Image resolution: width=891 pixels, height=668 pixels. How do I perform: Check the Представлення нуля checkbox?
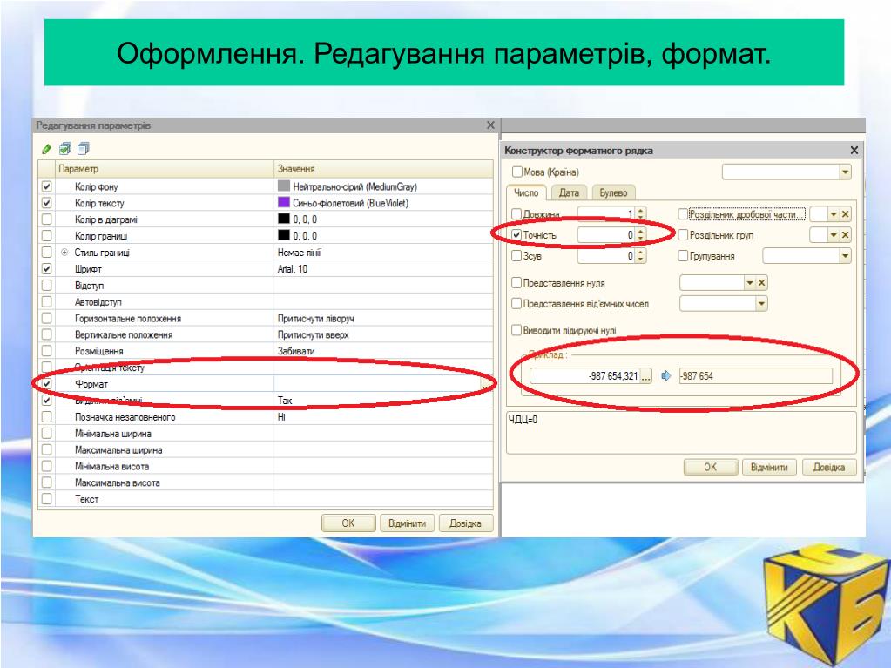pos(516,282)
